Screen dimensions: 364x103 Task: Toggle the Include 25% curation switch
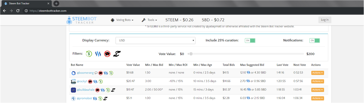tap(250, 40)
